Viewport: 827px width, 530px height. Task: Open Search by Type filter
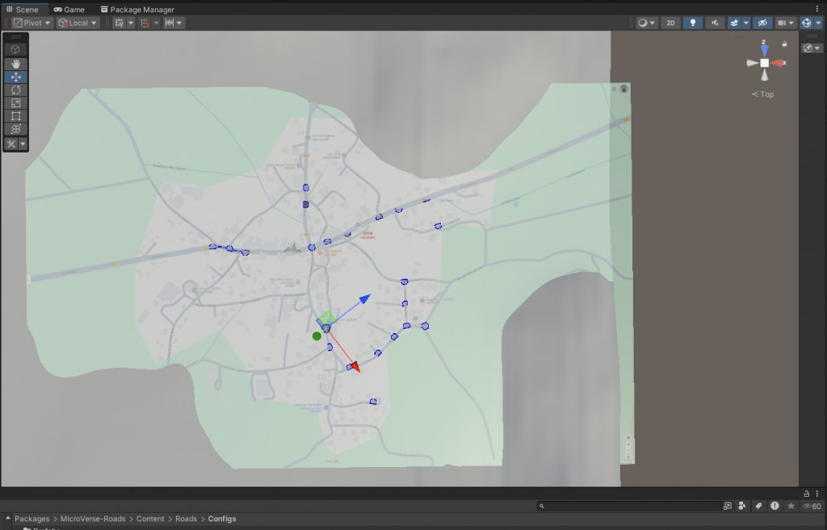[x=742, y=506]
